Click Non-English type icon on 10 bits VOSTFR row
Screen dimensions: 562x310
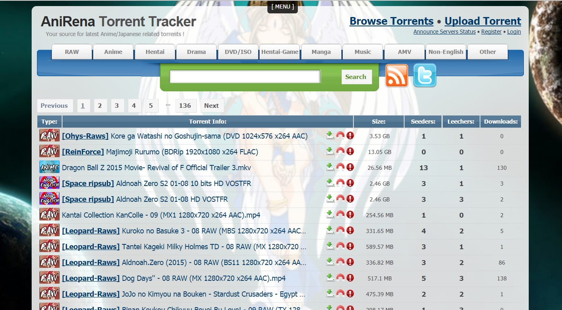click(x=50, y=183)
